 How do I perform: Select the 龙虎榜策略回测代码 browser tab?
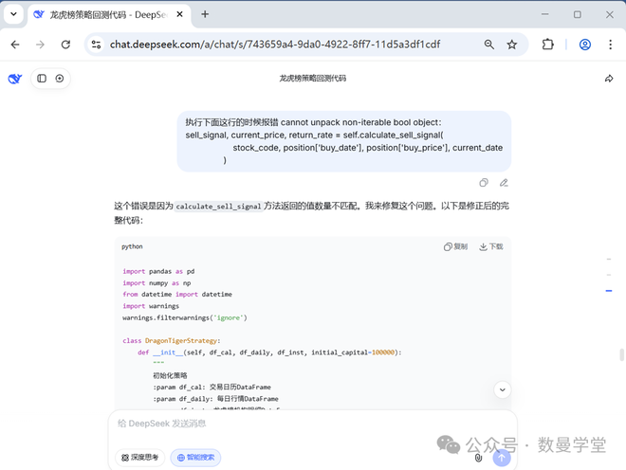click(104, 15)
